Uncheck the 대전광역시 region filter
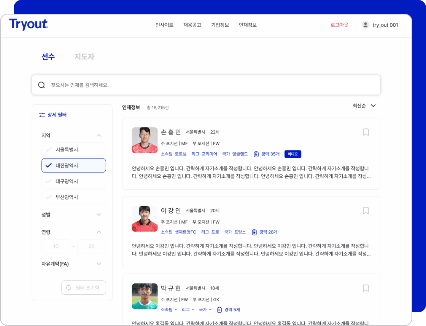Image resolution: width=426 pixels, height=326 pixels. coord(74,165)
